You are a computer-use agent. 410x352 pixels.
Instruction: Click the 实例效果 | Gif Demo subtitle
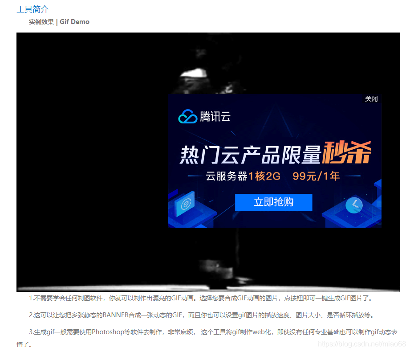coord(59,22)
